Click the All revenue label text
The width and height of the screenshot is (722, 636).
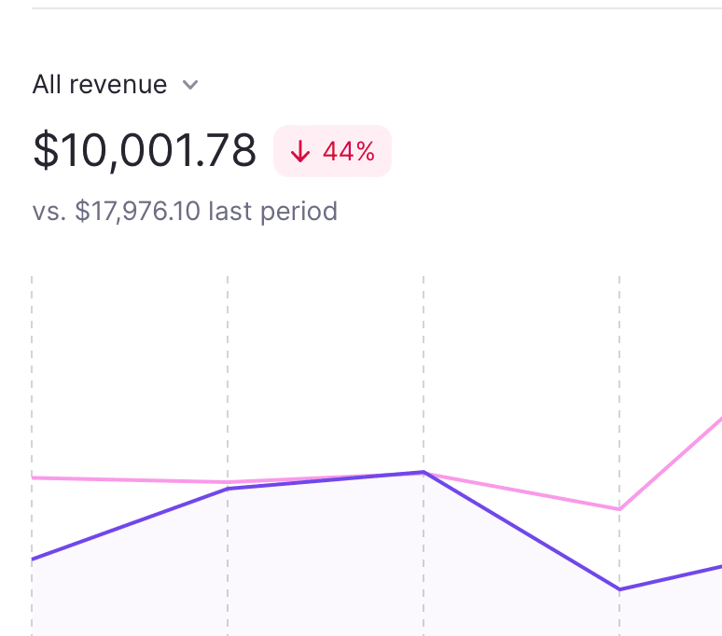(100, 85)
